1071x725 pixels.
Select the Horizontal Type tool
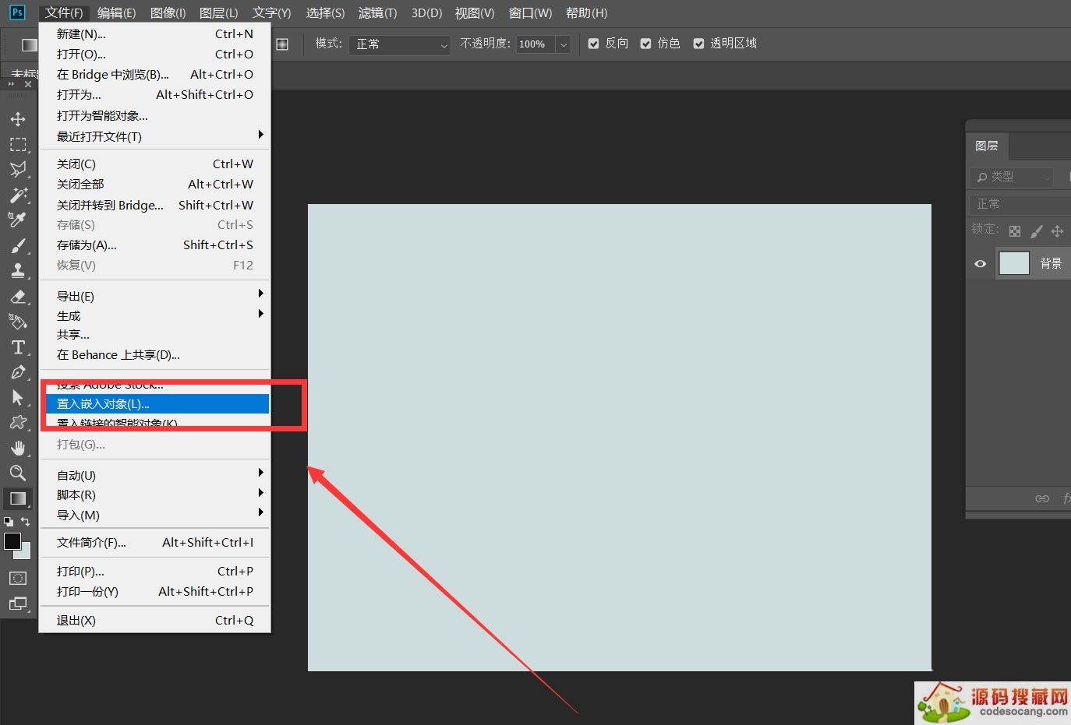18,347
